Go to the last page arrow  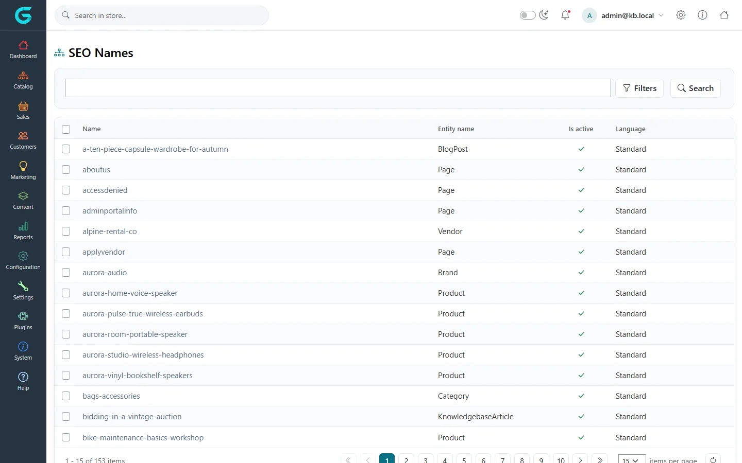point(600,460)
